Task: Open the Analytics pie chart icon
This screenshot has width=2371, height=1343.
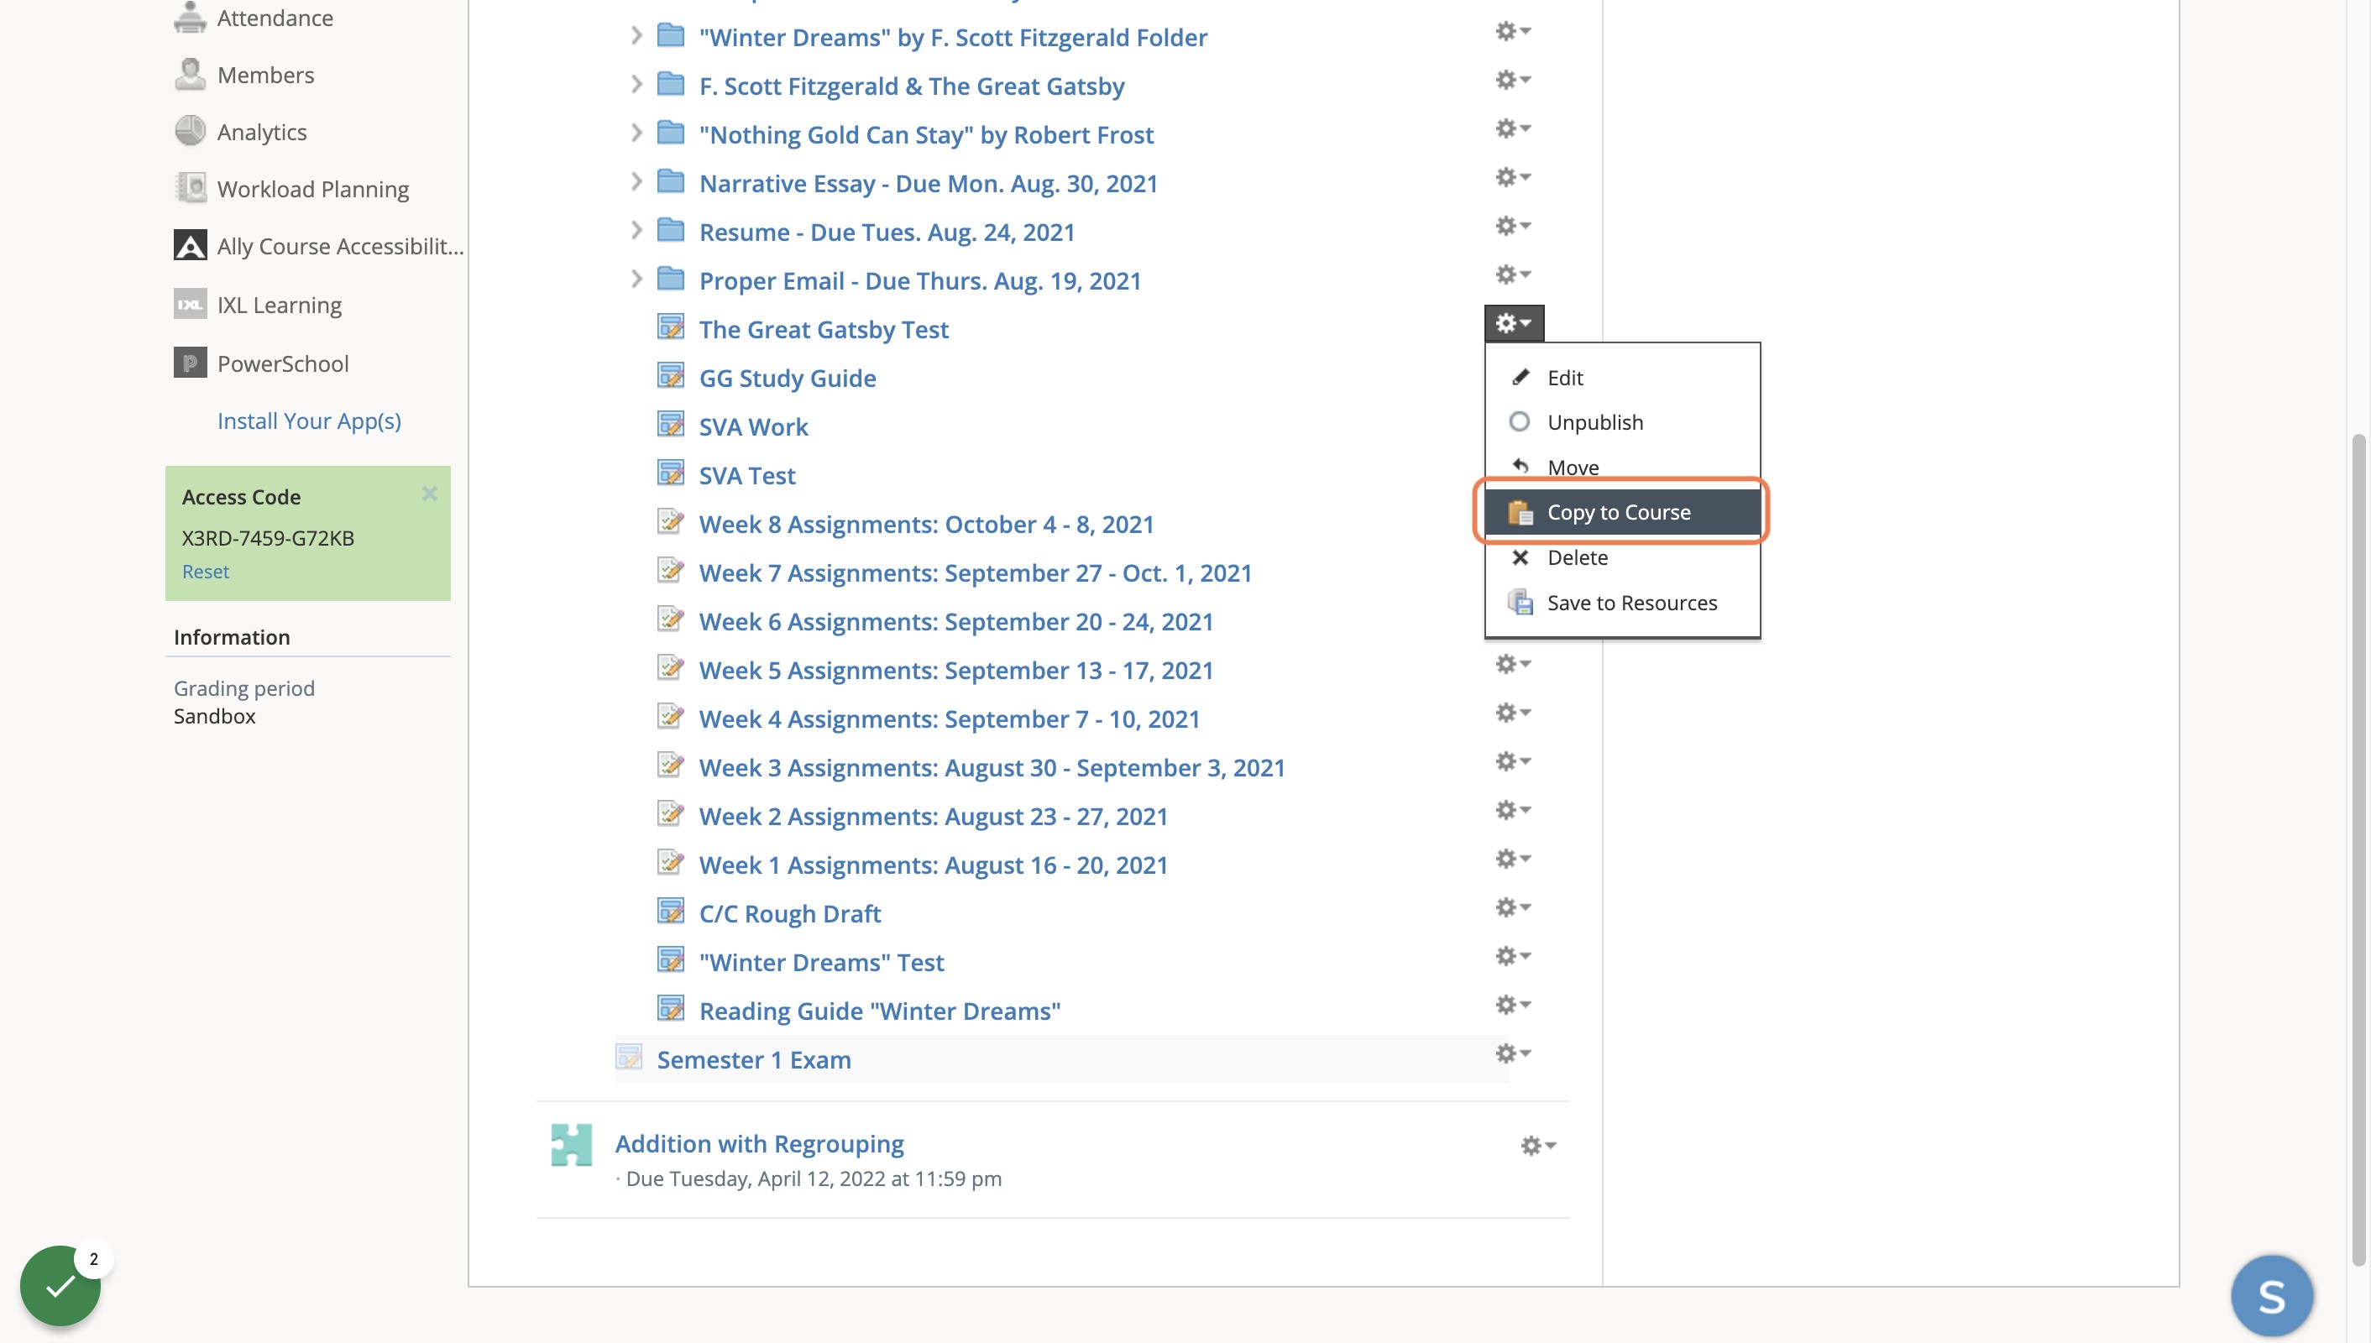Action: pos(190,132)
